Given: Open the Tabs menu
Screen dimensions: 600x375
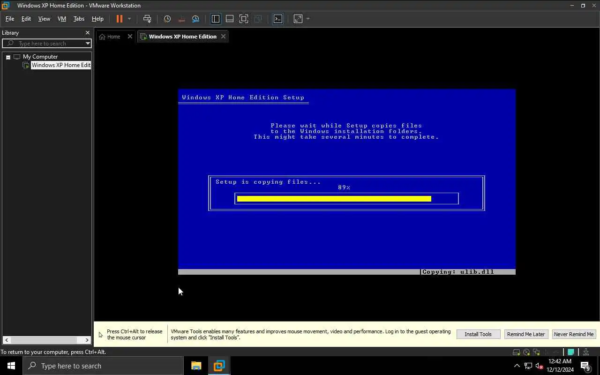Looking at the screenshot, I should tap(79, 19).
